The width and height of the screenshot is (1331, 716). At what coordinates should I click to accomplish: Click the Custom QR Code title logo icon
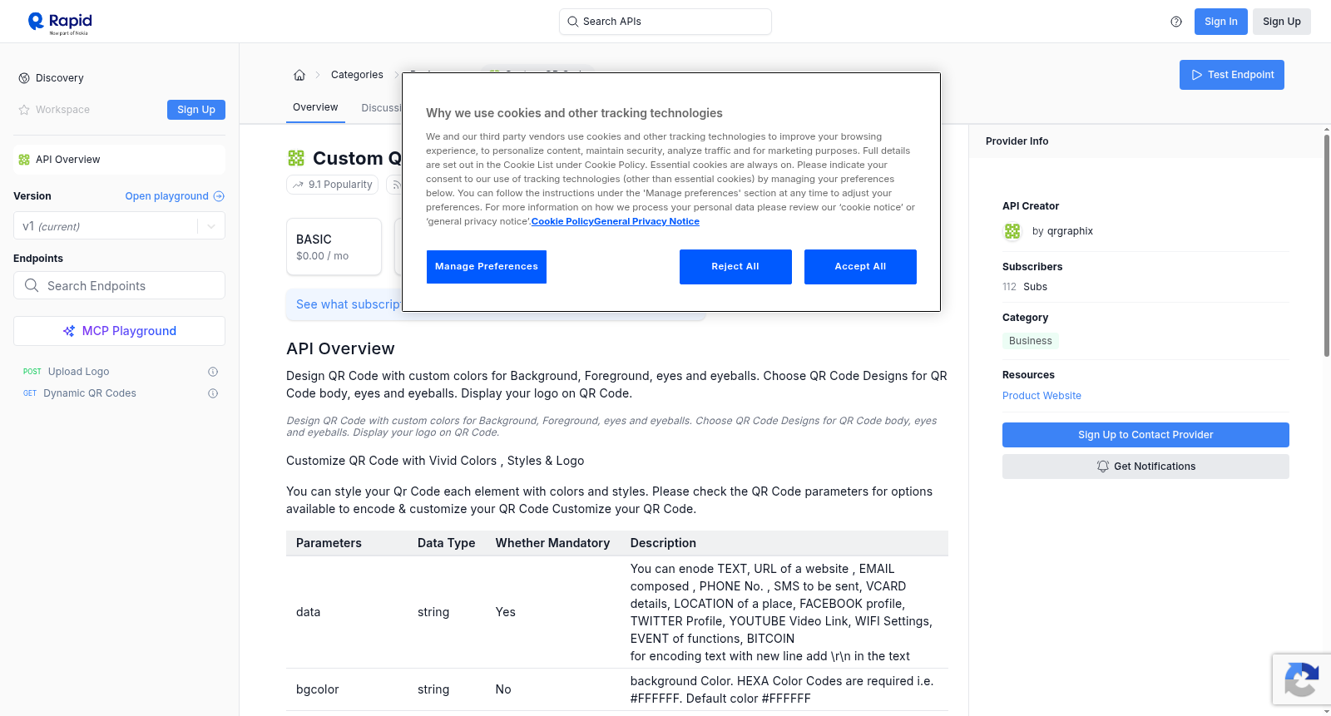tap(296, 158)
